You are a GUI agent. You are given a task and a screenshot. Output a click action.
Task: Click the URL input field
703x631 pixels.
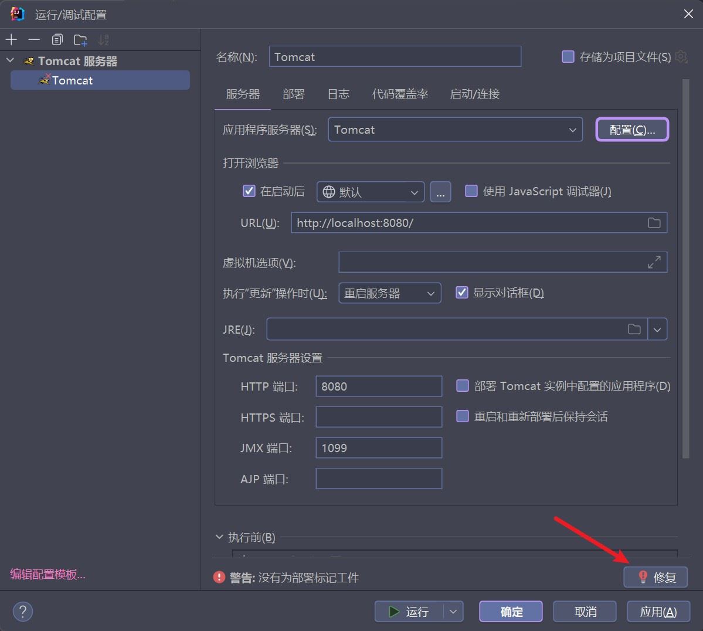tap(479, 223)
